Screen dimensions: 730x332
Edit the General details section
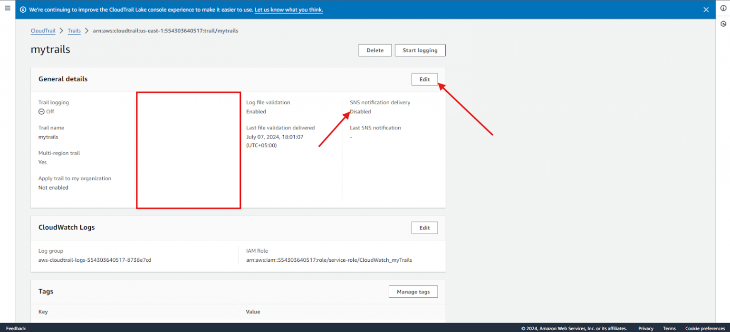(x=424, y=79)
